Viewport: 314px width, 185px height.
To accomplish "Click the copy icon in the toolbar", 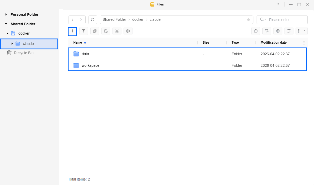I will coord(95,31).
